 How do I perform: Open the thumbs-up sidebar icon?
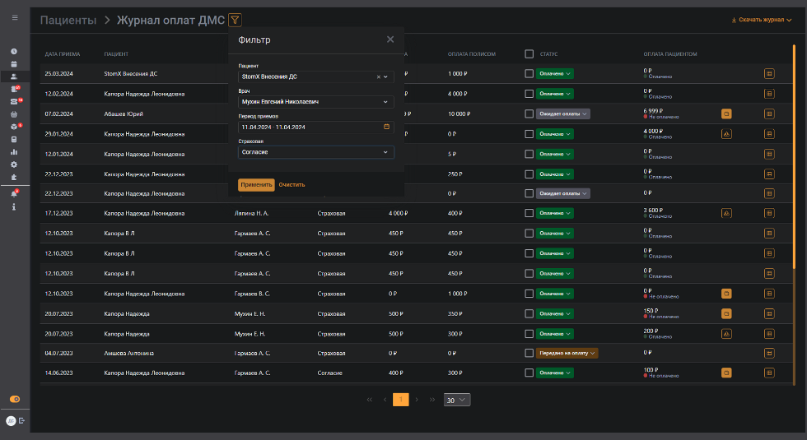click(14, 177)
